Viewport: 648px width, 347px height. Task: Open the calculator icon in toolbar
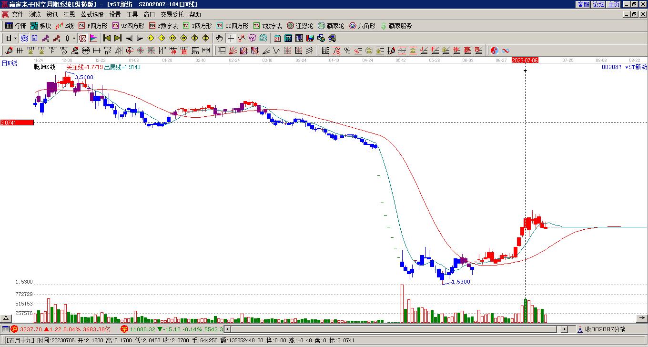[288, 38]
